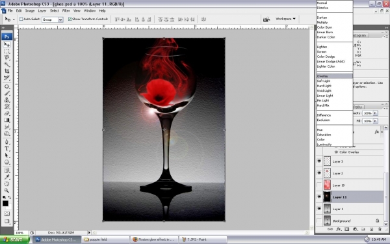Image resolution: width=390 pixels, height=244 pixels.
Task: Change screen mode icon in toolbox
Action: [6, 221]
